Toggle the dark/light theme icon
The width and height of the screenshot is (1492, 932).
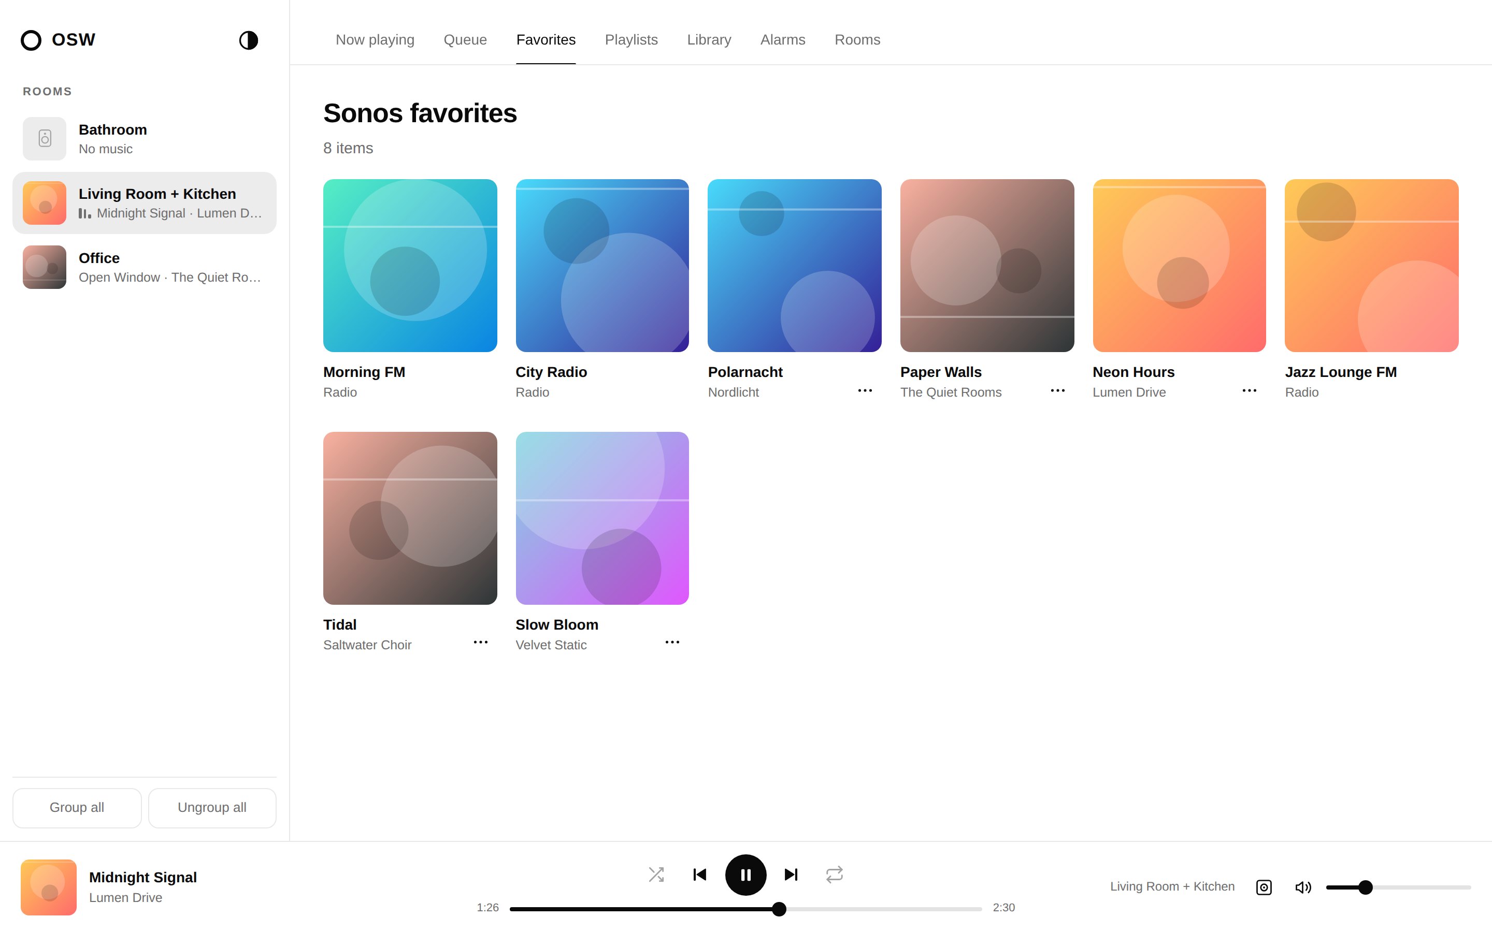(249, 40)
